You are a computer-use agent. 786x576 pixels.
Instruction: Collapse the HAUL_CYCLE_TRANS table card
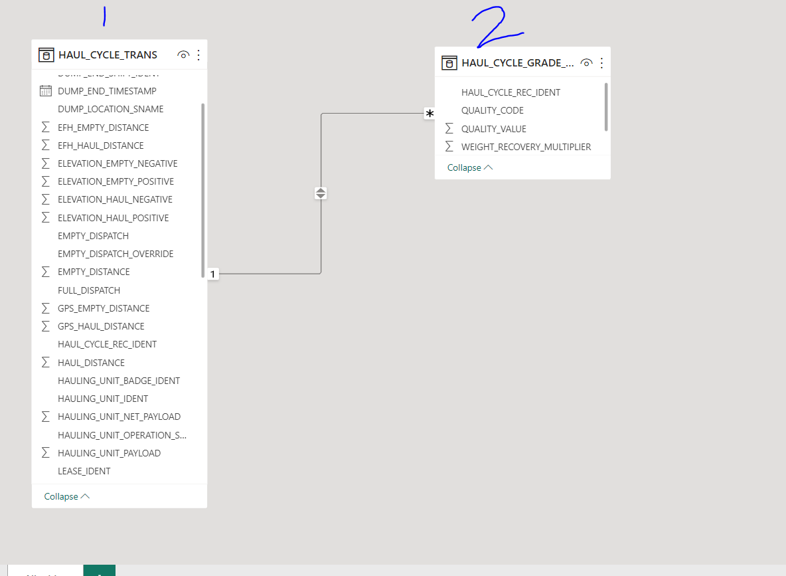click(66, 496)
